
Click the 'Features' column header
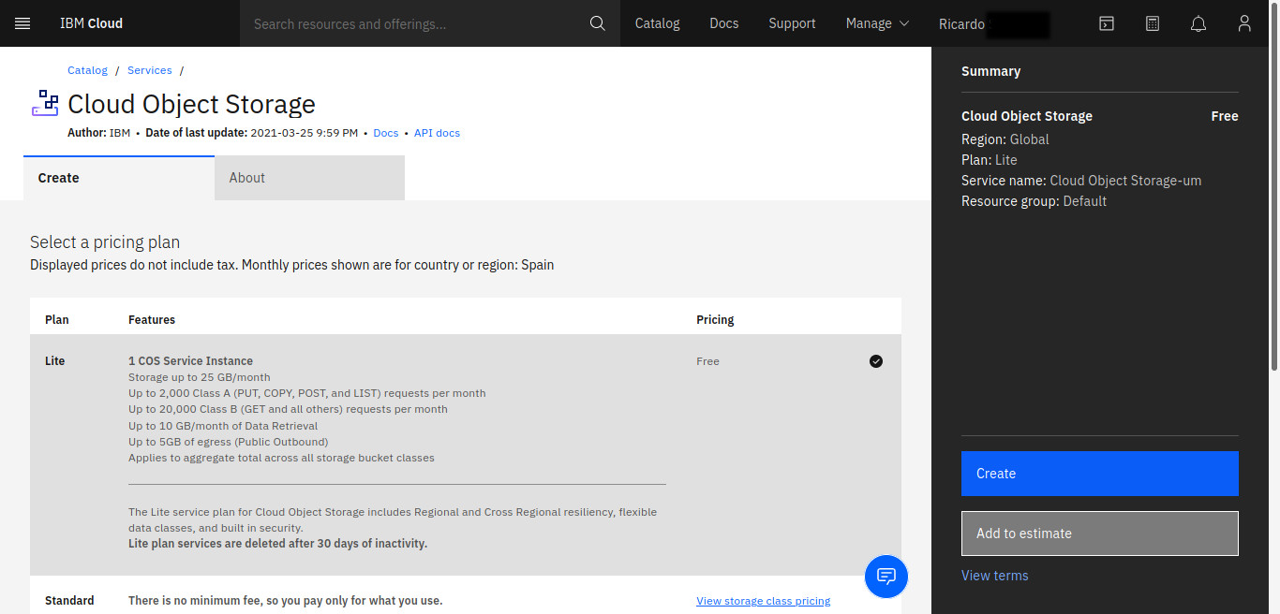[x=152, y=320]
